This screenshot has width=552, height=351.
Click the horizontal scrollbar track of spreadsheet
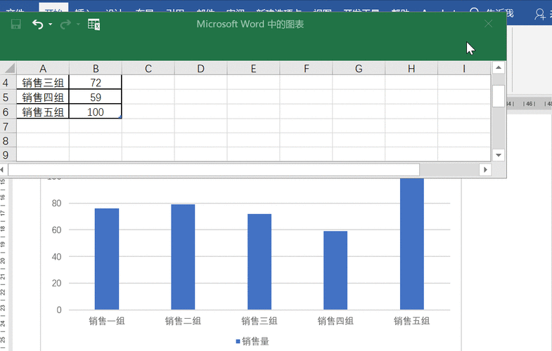(x=449, y=170)
